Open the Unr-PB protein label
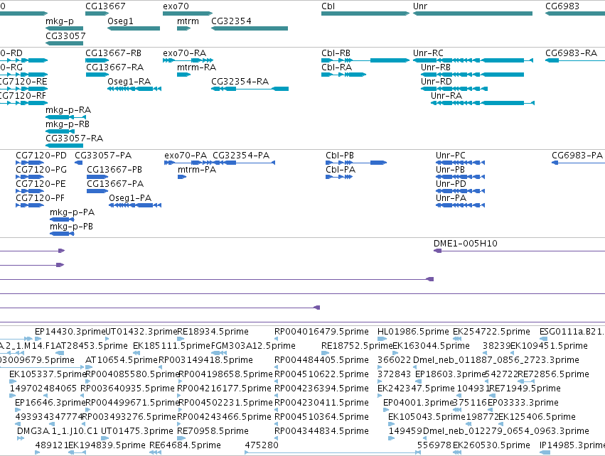Viewport: 605px width, 456px height. 450,170
